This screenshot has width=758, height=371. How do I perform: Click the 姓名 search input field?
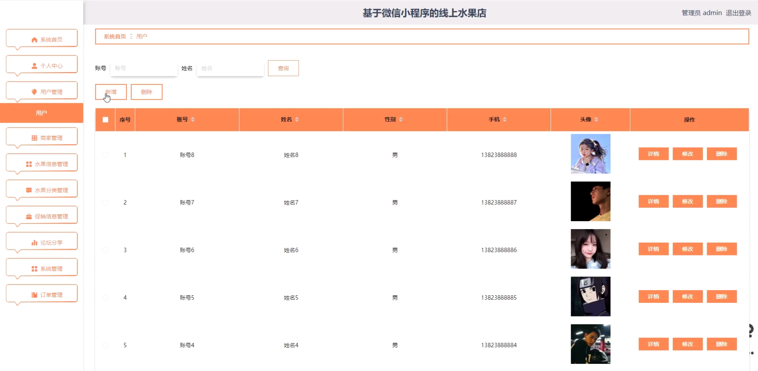(x=230, y=68)
